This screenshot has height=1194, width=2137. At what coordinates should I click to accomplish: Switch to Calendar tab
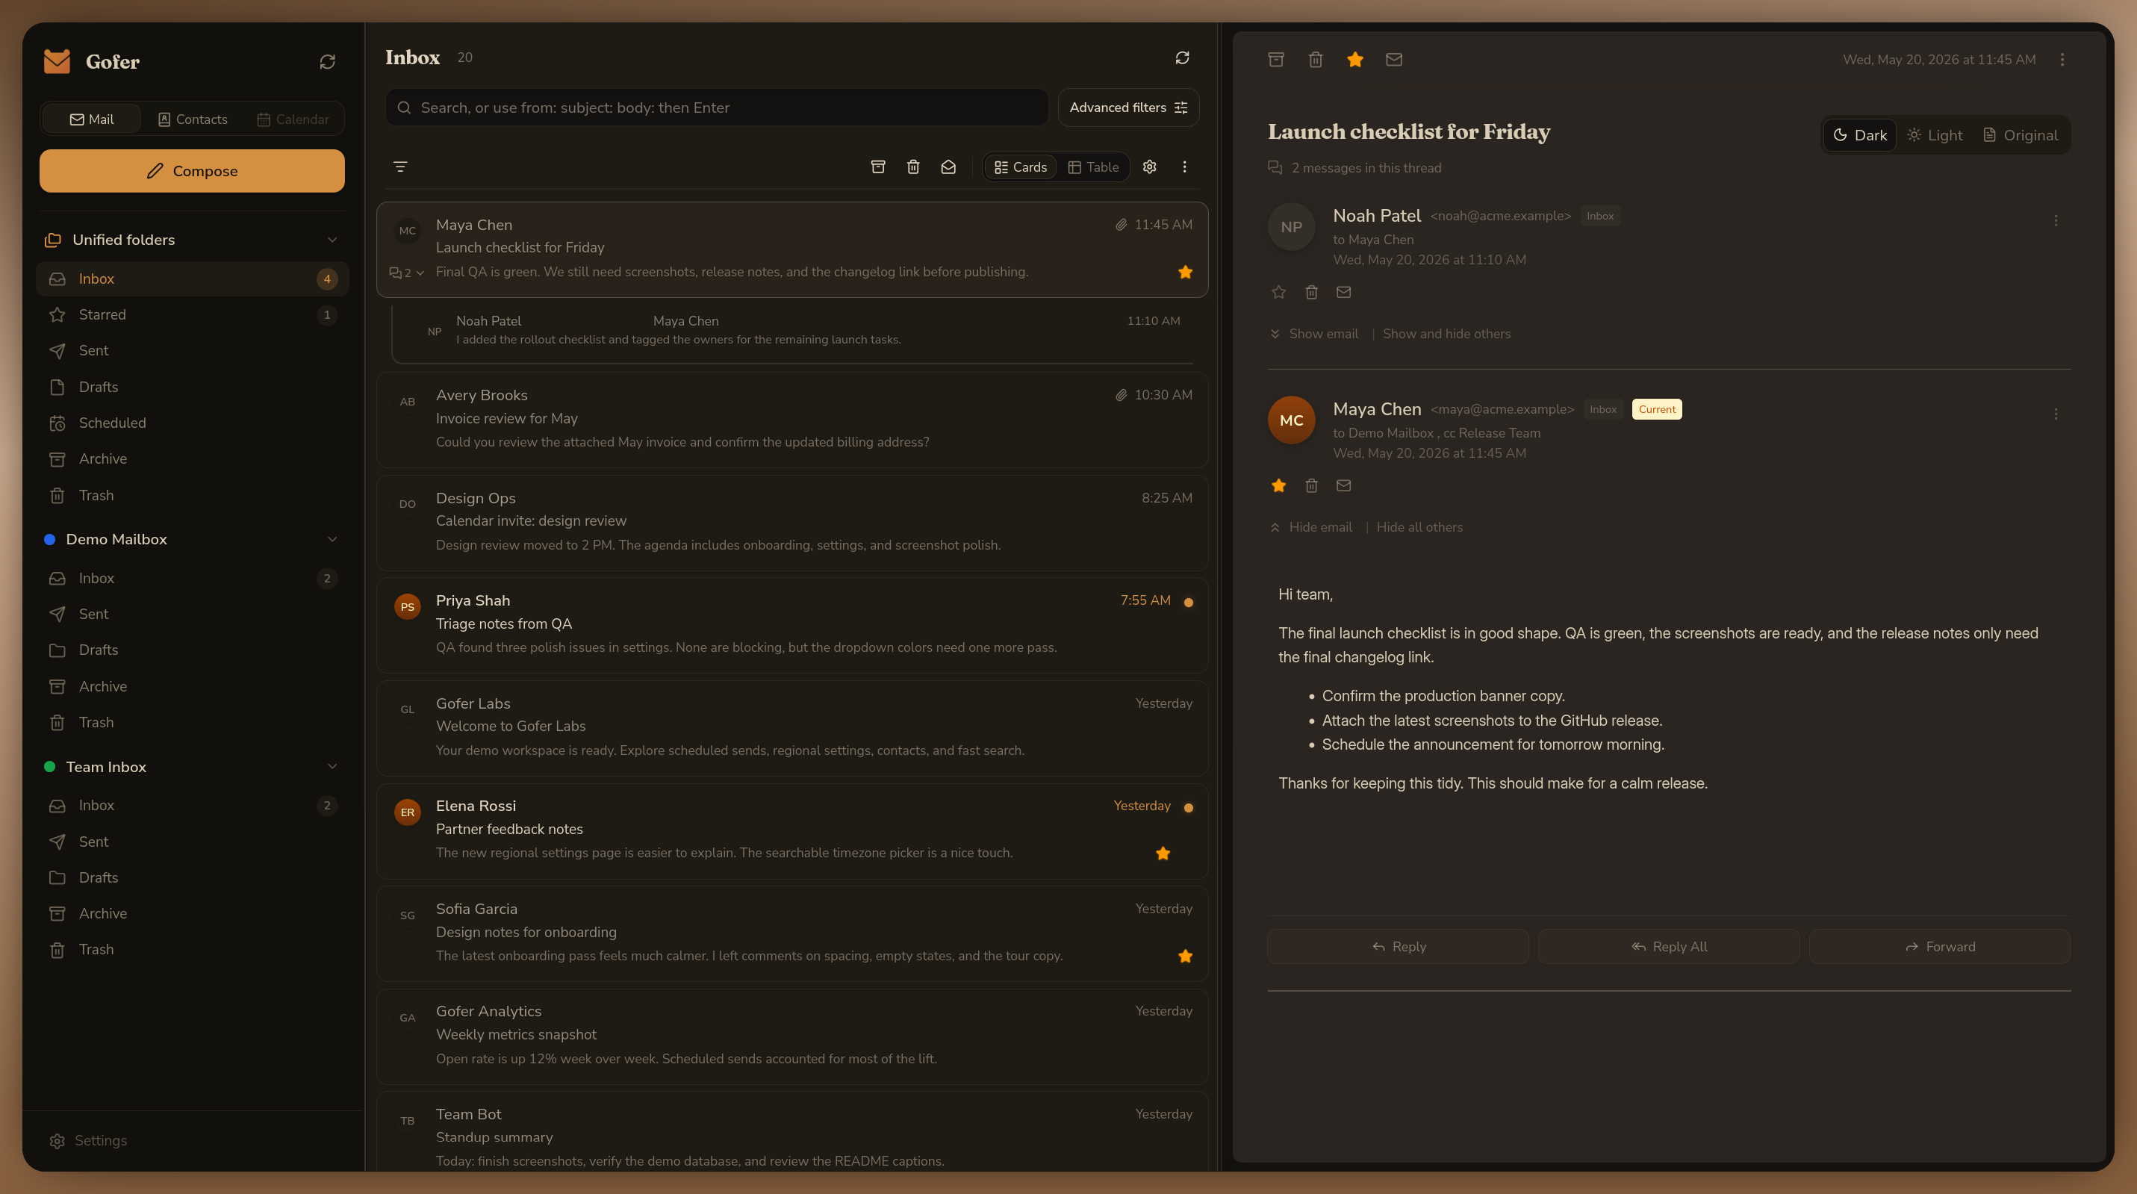click(x=293, y=119)
